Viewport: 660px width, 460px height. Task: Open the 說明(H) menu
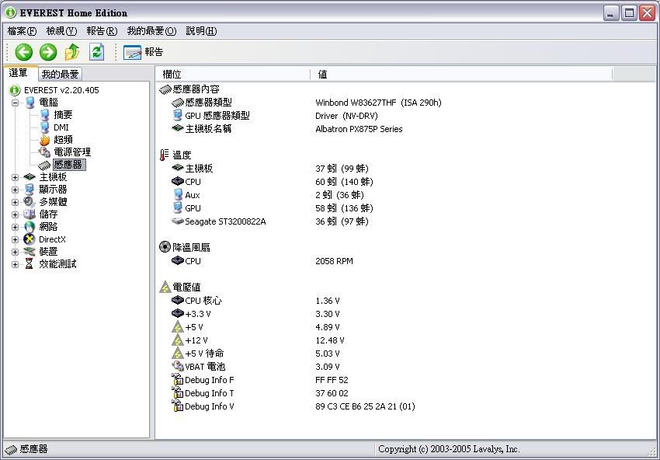[201, 31]
